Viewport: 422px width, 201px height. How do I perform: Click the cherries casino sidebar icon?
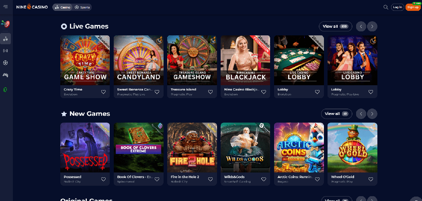click(x=5, y=39)
